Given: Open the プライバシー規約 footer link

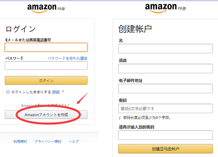Looking at the screenshot, I should (x=48, y=141).
